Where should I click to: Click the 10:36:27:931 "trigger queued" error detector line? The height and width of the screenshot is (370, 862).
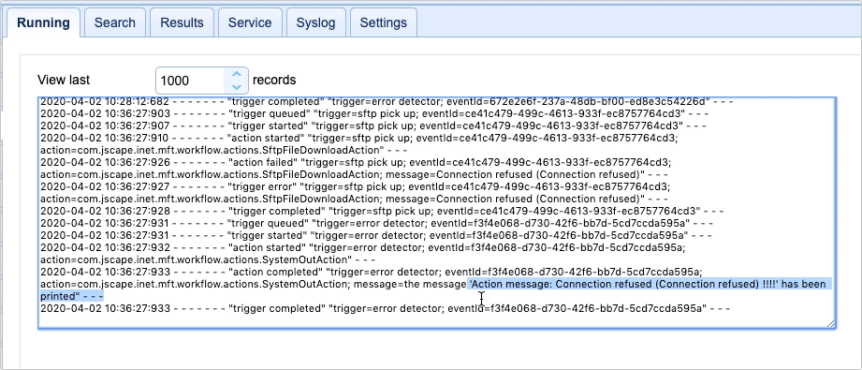coord(376,223)
